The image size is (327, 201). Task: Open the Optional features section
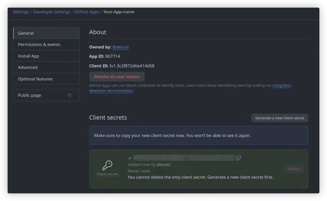click(46, 79)
